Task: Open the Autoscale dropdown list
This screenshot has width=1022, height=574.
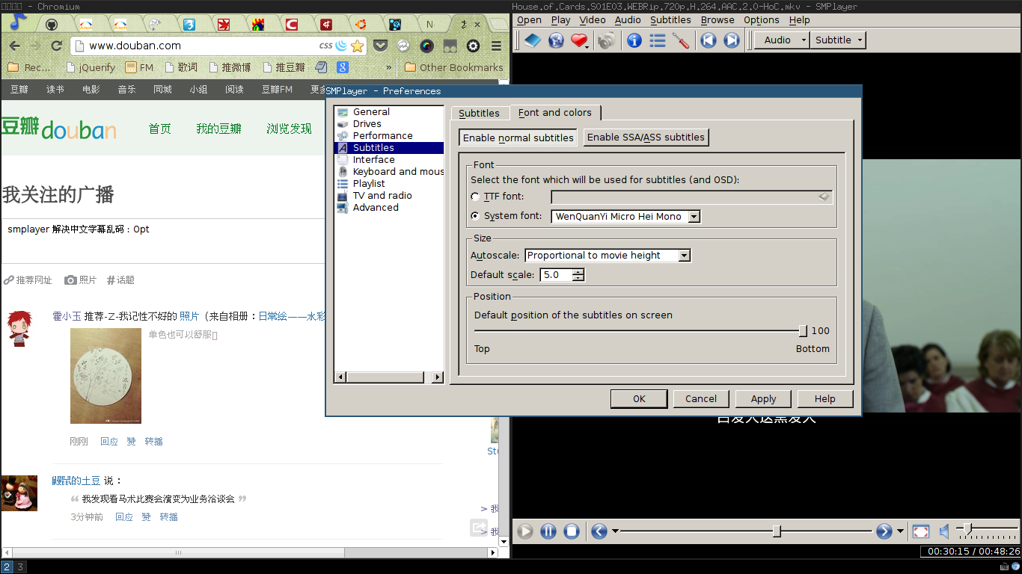Action: 684,256
